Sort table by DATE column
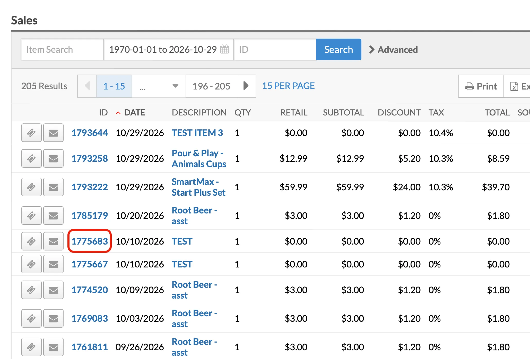This screenshot has width=530, height=359. click(x=135, y=112)
